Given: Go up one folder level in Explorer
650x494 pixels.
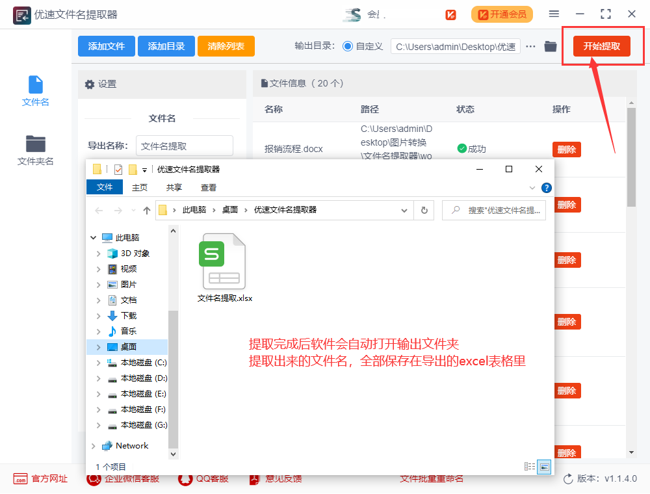Looking at the screenshot, I should pyautogui.click(x=147, y=211).
